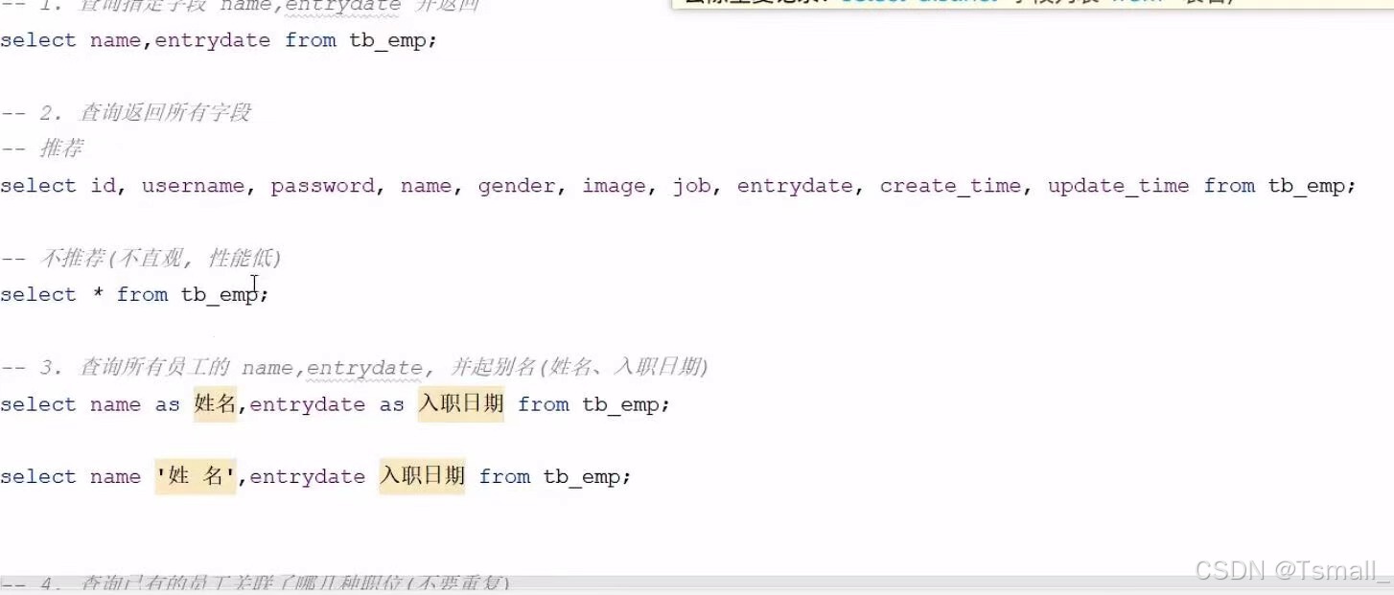1394x595 pixels.
Task: Click highlighted alias '姓名' after 'name as'
Action: click(215, 404)
